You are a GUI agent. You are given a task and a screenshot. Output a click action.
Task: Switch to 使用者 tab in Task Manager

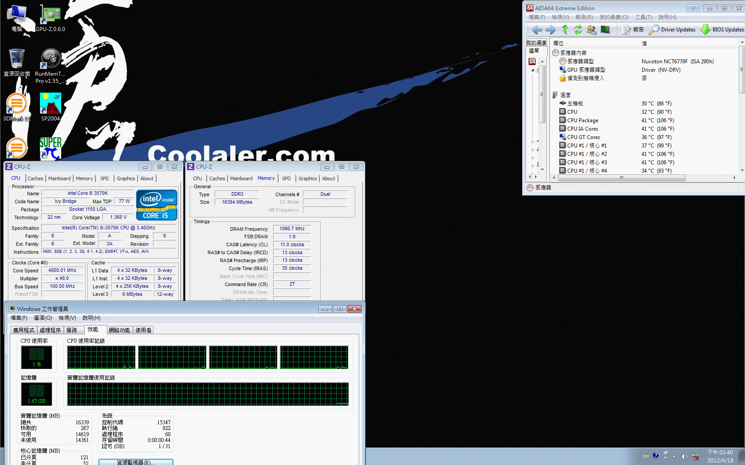[143, 330]
